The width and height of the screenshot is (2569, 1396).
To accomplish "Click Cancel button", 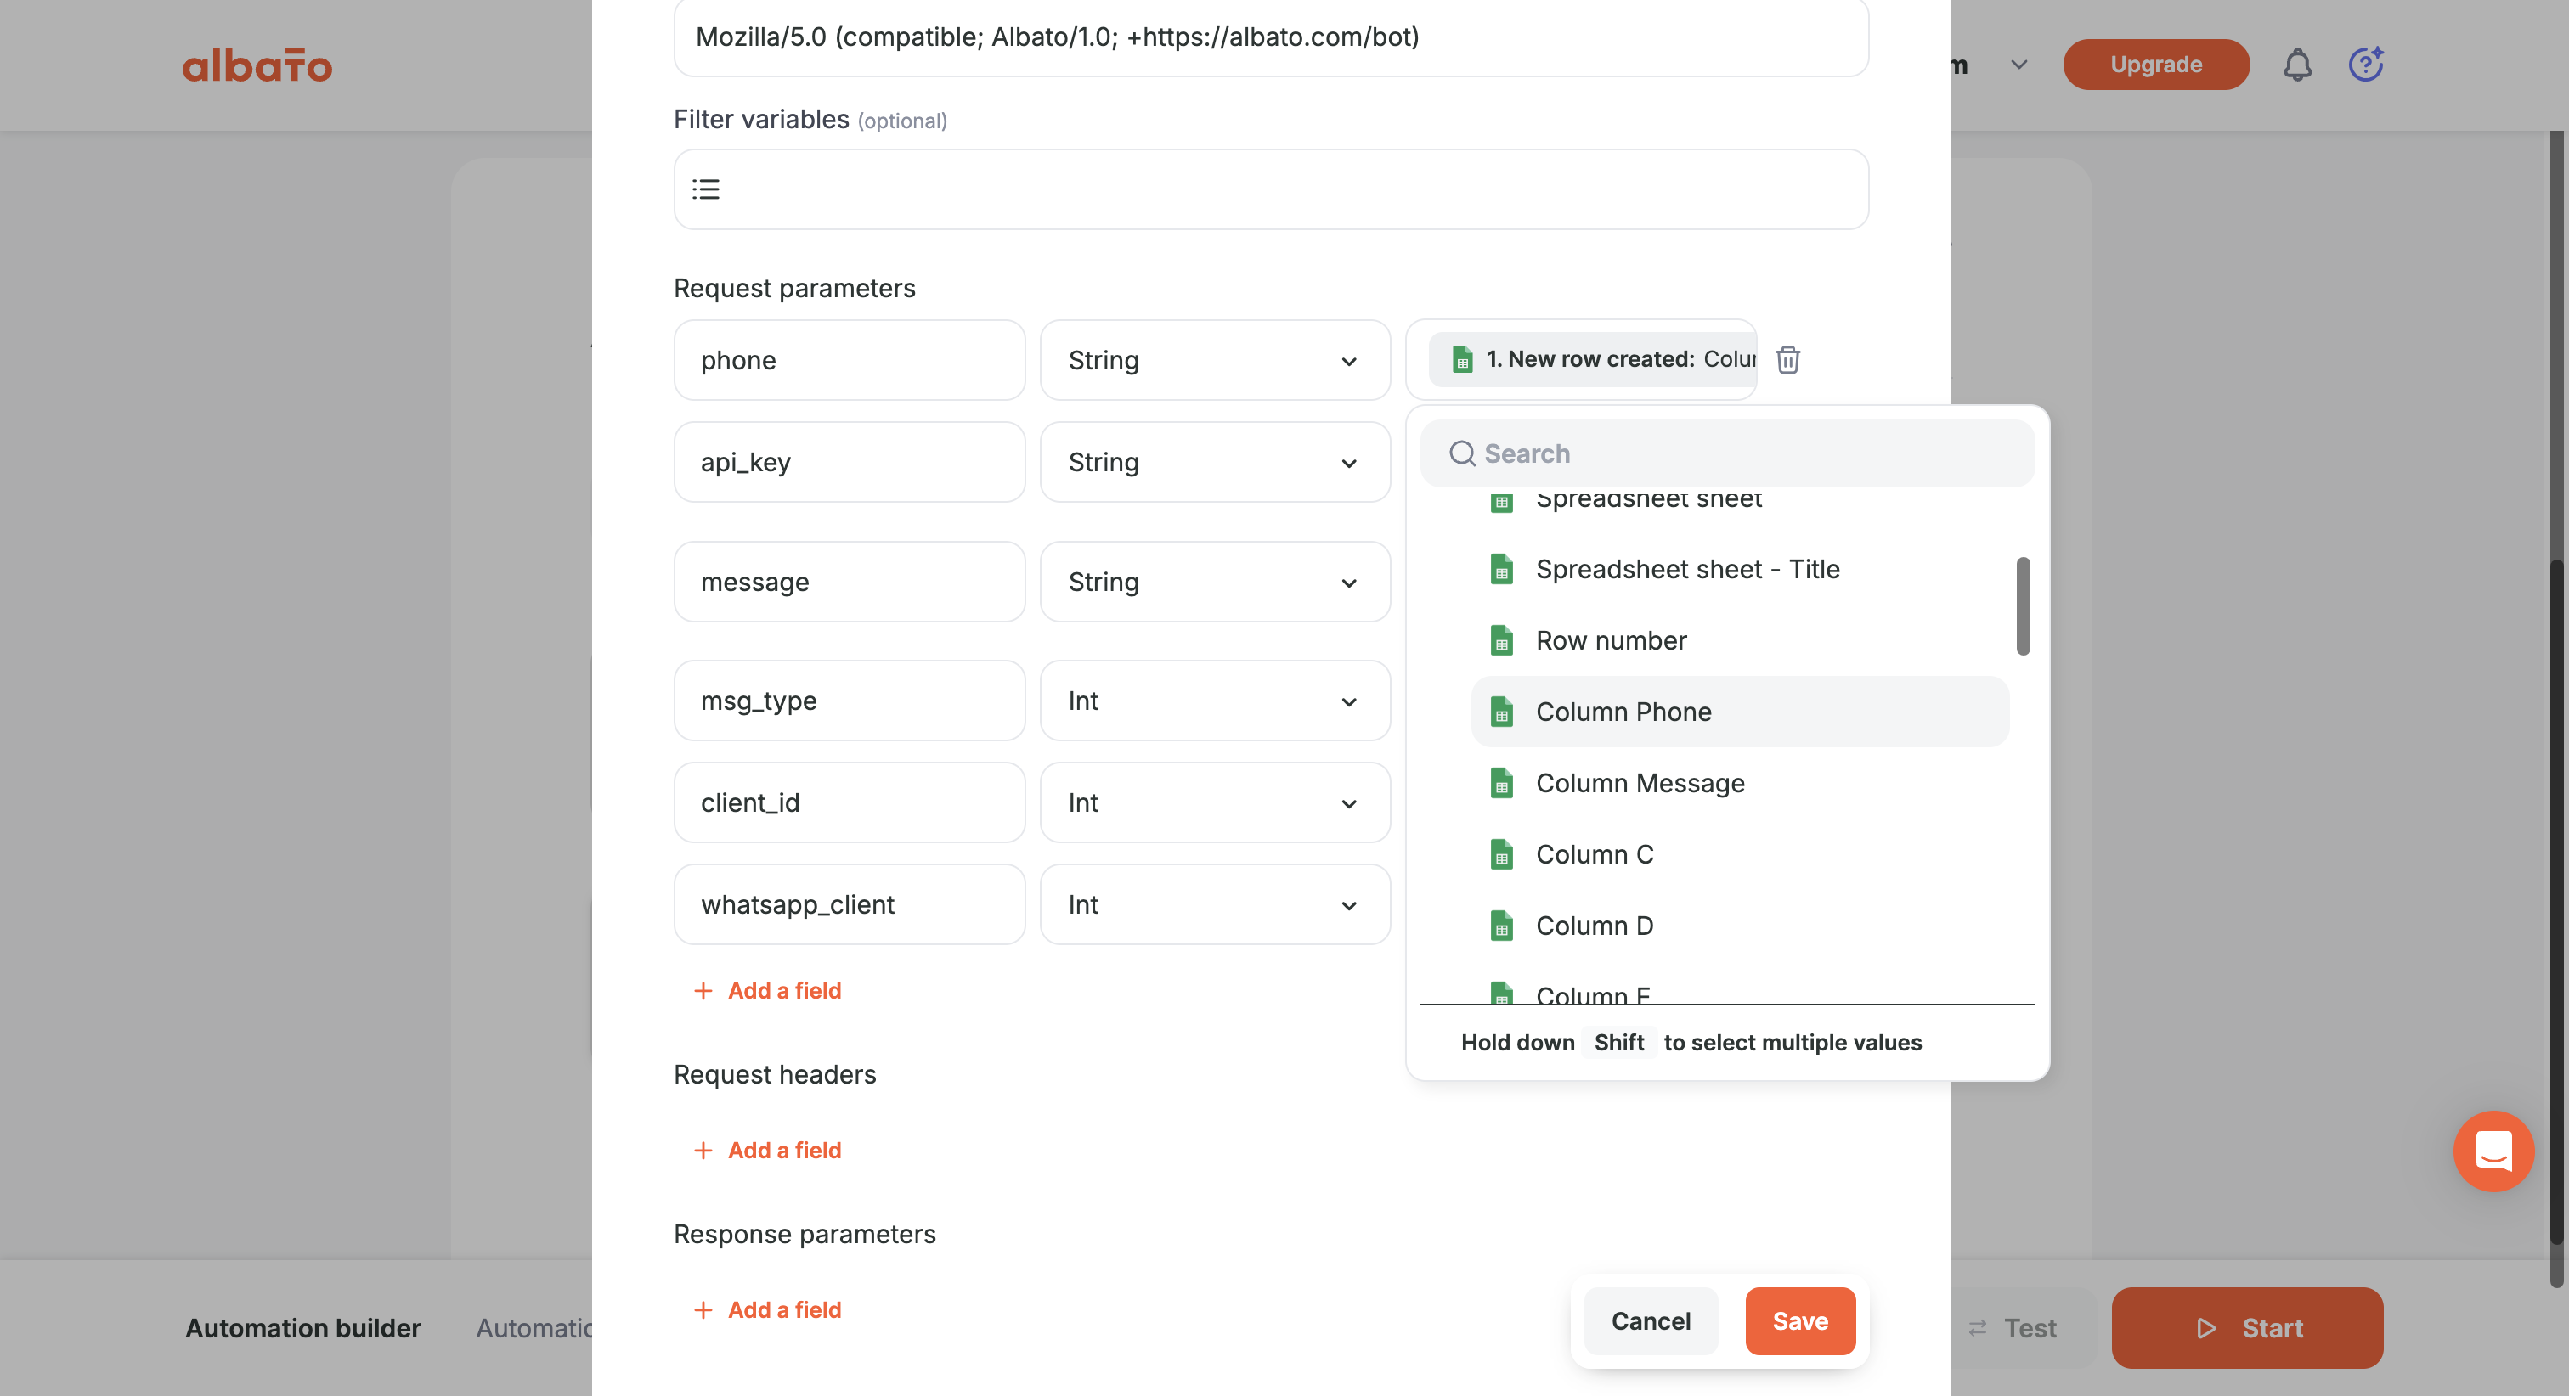I will [1651, 1321].
